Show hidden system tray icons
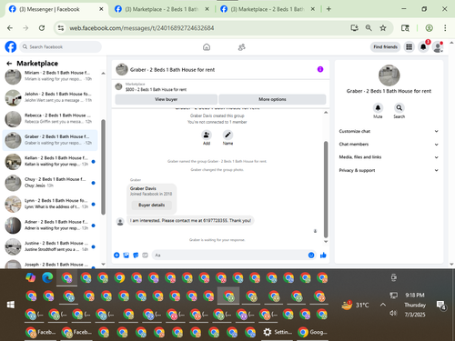This screenshot has width=455, height=341. (x=383, y=305)
